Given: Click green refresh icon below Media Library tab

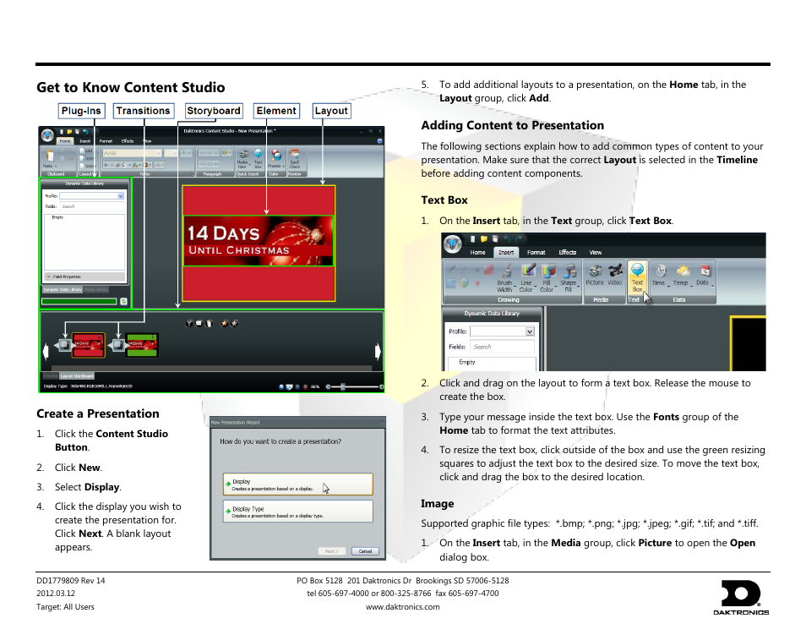Looking at the screenshot, I should pyautogui.click(x=124, y=301).
